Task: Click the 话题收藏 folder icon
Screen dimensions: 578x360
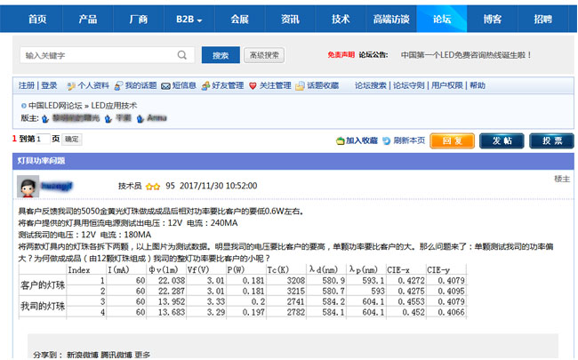Action: pyautogui.click(x=300, y=86)
